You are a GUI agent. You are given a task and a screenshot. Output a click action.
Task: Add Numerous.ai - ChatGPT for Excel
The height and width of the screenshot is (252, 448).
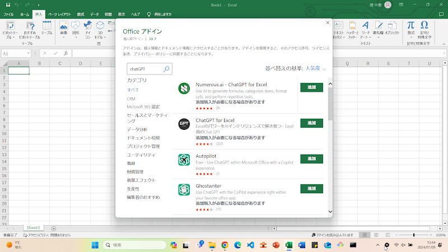click(x=311, y=87)
